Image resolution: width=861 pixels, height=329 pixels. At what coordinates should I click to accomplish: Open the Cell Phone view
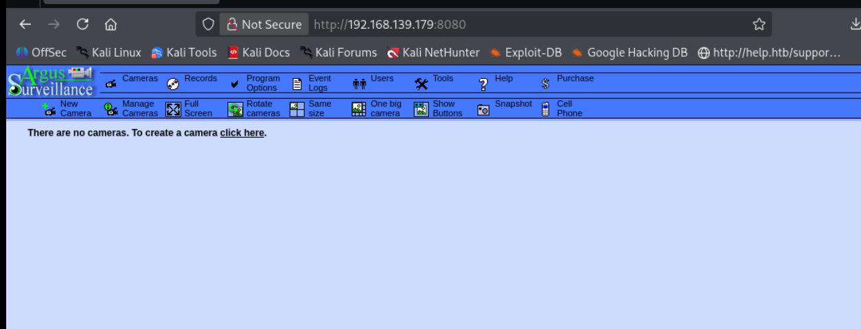click(546, 109)
